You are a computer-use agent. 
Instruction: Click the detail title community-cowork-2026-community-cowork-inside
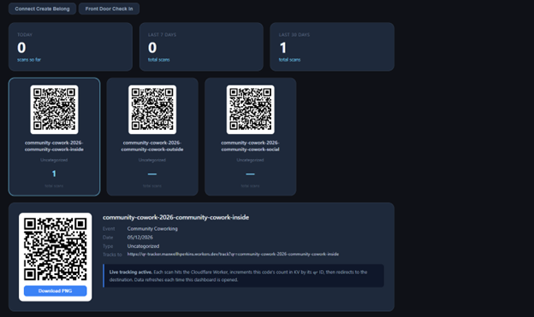pos(175,217)
